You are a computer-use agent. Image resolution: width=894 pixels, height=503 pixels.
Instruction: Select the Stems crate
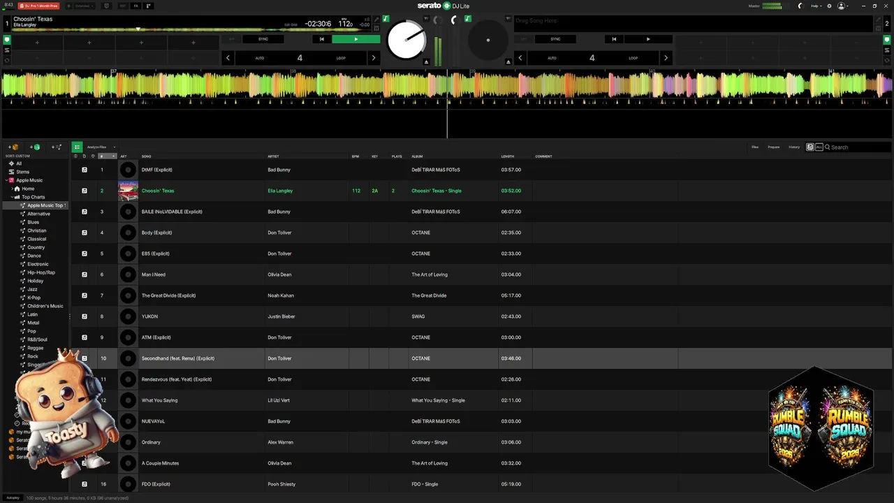click(x=23, y=172)
